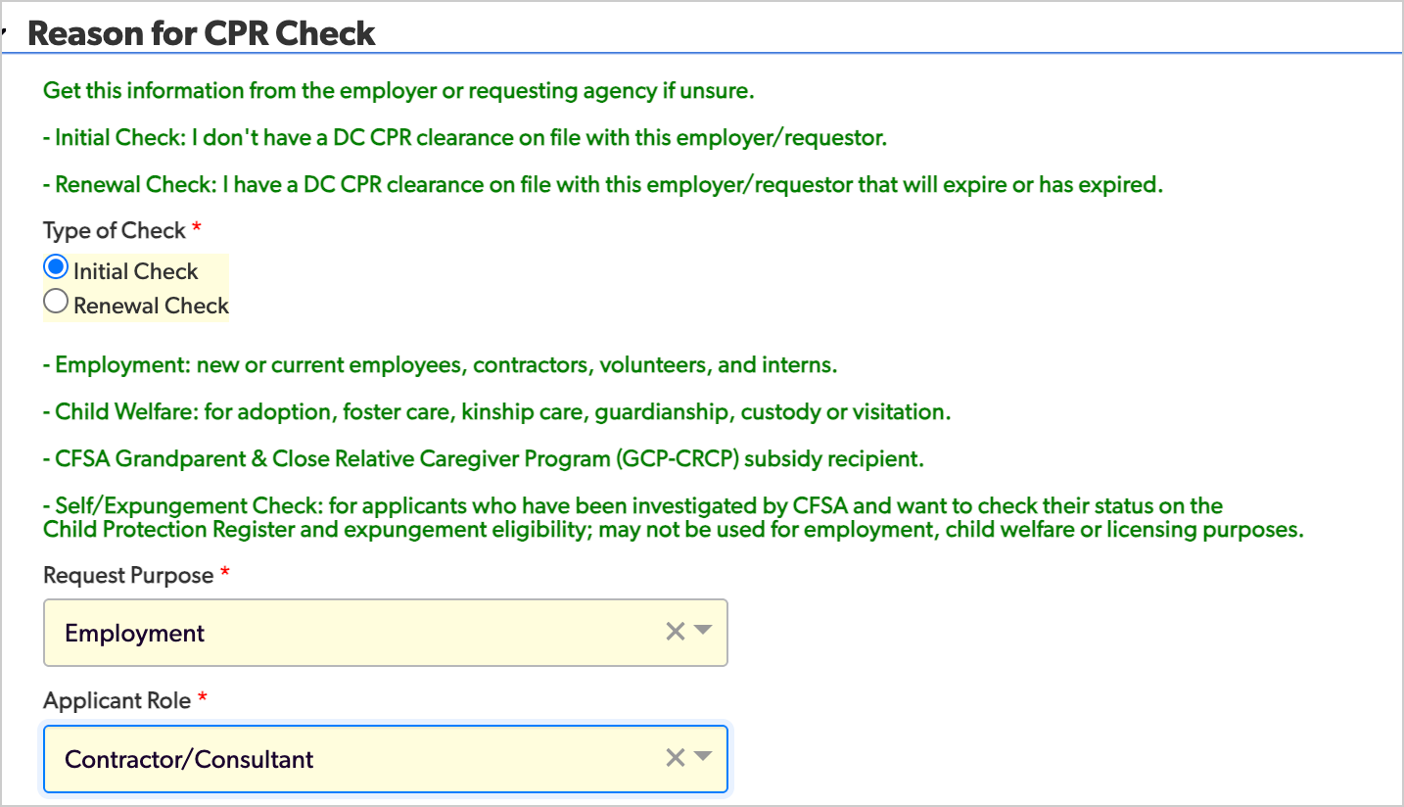The height and width of the screenshot is (807, 1404).
Task: Click the Applicant Role field label
Action: 117,700
